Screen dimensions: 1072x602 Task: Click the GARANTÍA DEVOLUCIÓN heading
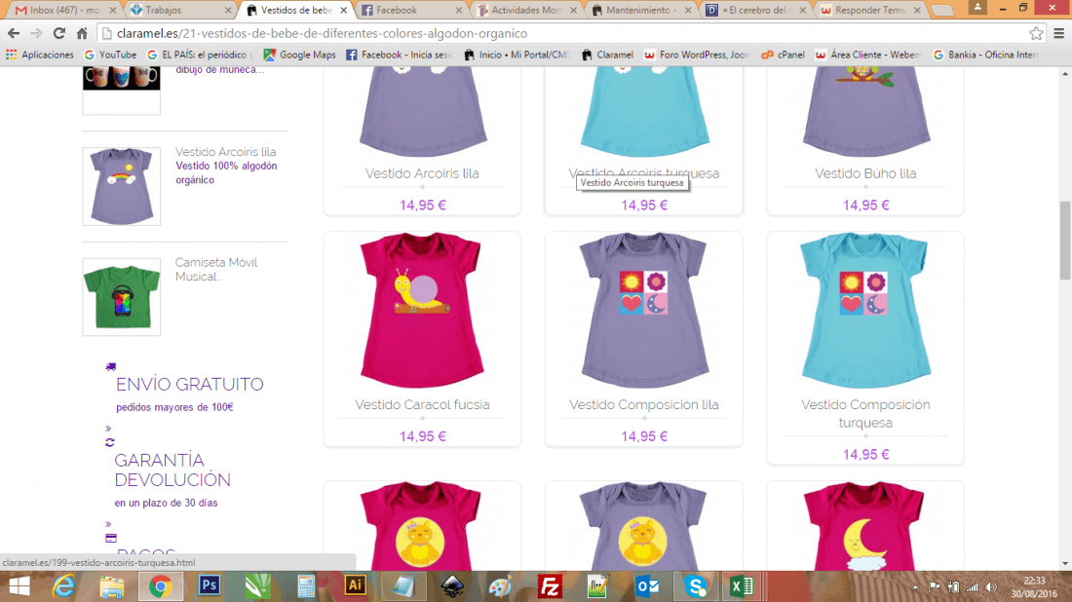tap(172, 470)
